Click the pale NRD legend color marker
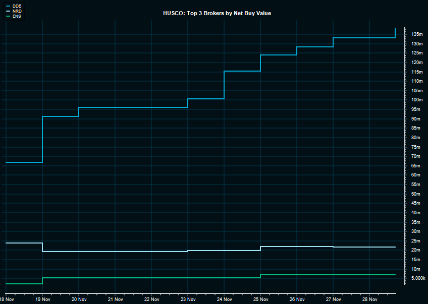Viewport: 428px width, 304px height. (x=8, y=11)
